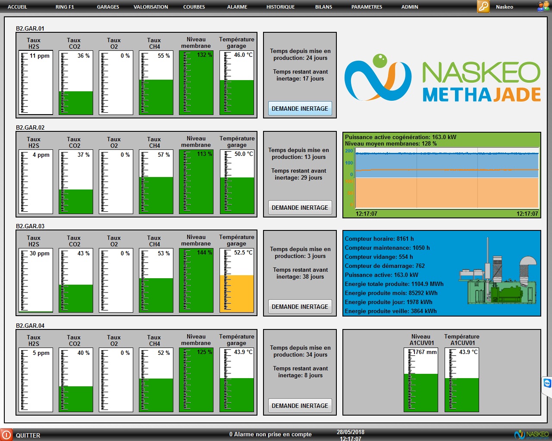
Task: Open PARAMETRES menu
Action: tap(367, 7)
